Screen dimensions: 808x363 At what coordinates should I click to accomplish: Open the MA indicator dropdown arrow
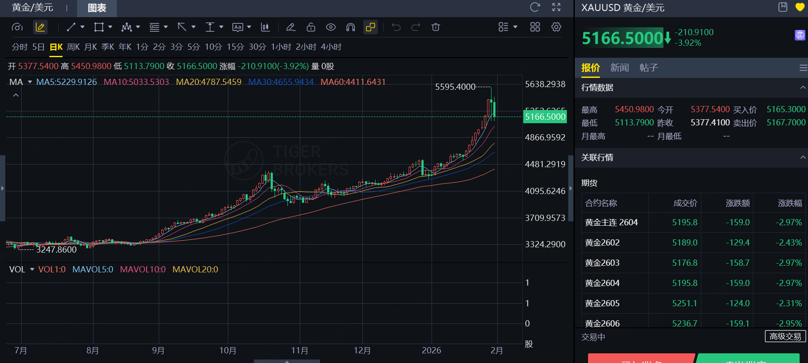[30, 82]
